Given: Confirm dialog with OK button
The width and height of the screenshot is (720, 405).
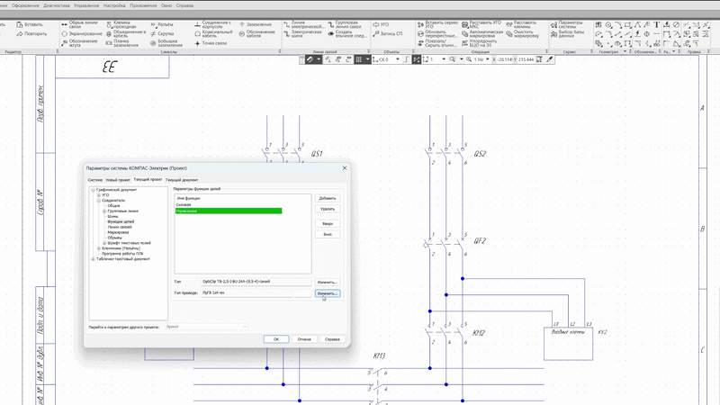Looking at the screenshot, I should [276, 339].
